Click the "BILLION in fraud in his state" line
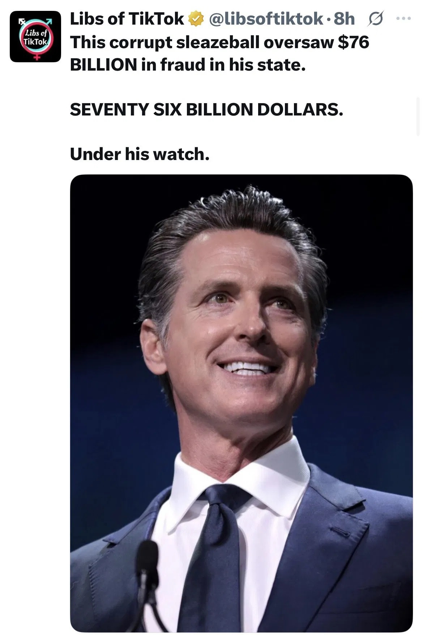Viewport: 423px width, 635px height. click(x=188, y=65)
